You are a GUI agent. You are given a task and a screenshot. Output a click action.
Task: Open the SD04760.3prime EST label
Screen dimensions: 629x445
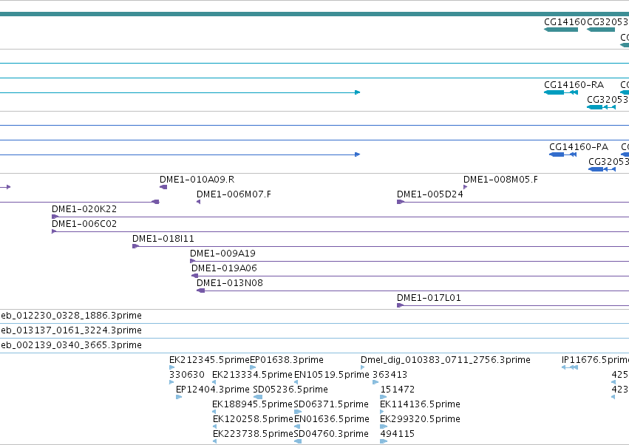pos(331,434)
